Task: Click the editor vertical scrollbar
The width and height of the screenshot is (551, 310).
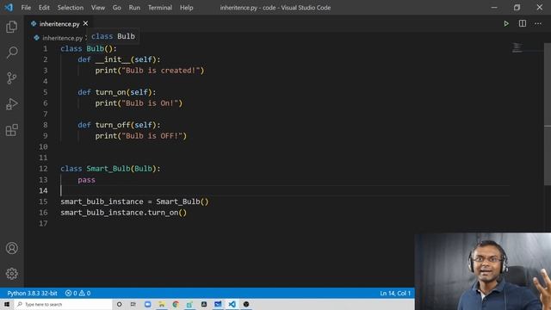Action: (x=548, y=115)
